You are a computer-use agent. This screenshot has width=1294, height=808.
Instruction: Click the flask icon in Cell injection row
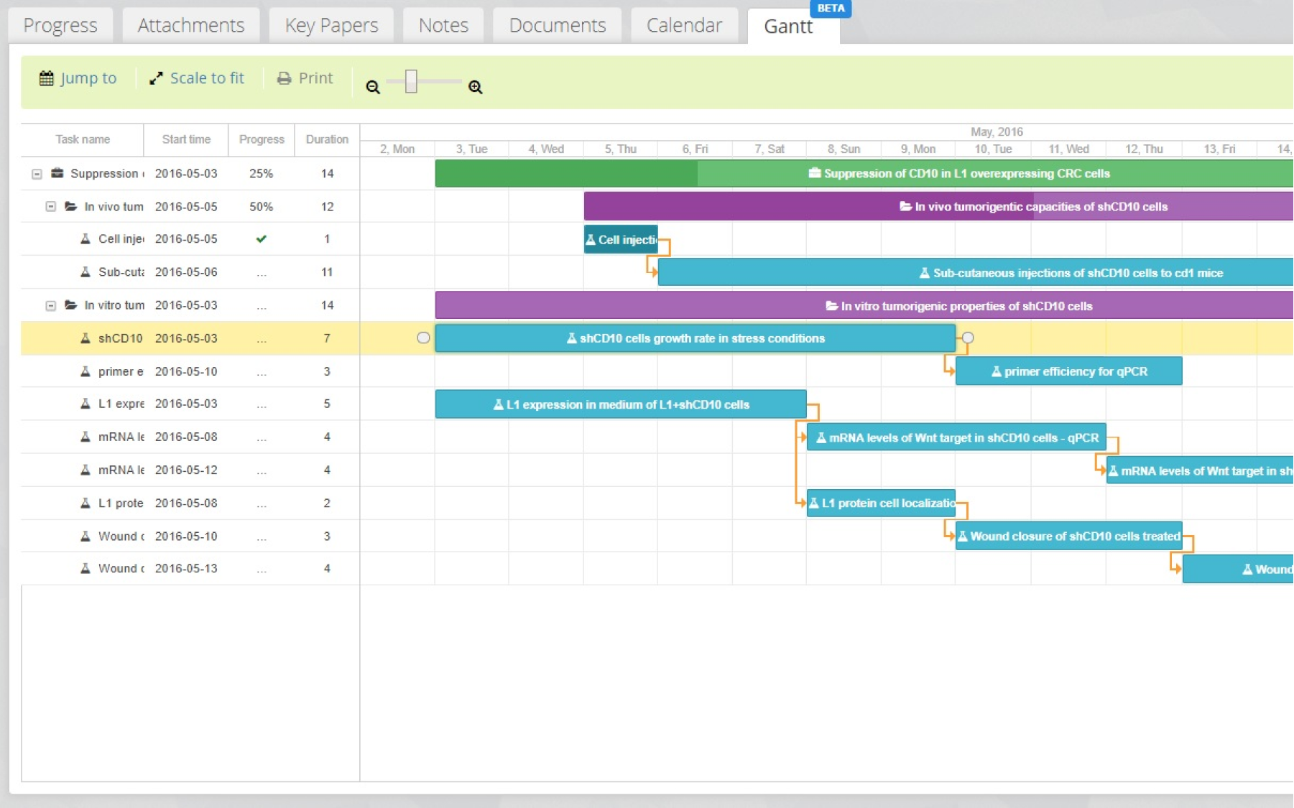pos(86,238)
